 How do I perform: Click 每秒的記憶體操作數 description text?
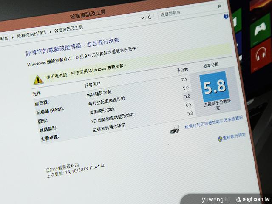coord(107,101)
